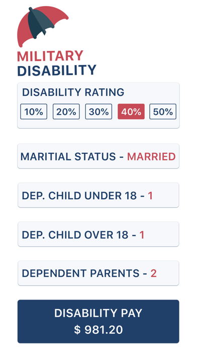Tap the $ 981.20 pay amount
The width and height of the screenshot is (197, 351).
(x=98, y=330)
